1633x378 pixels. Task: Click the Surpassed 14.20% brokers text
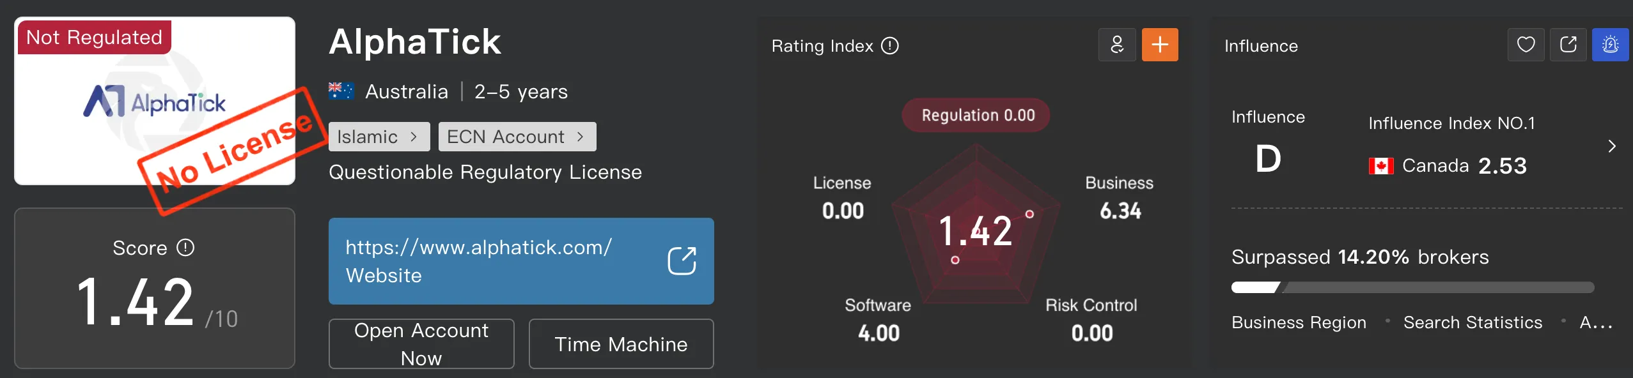(1360, 257)
